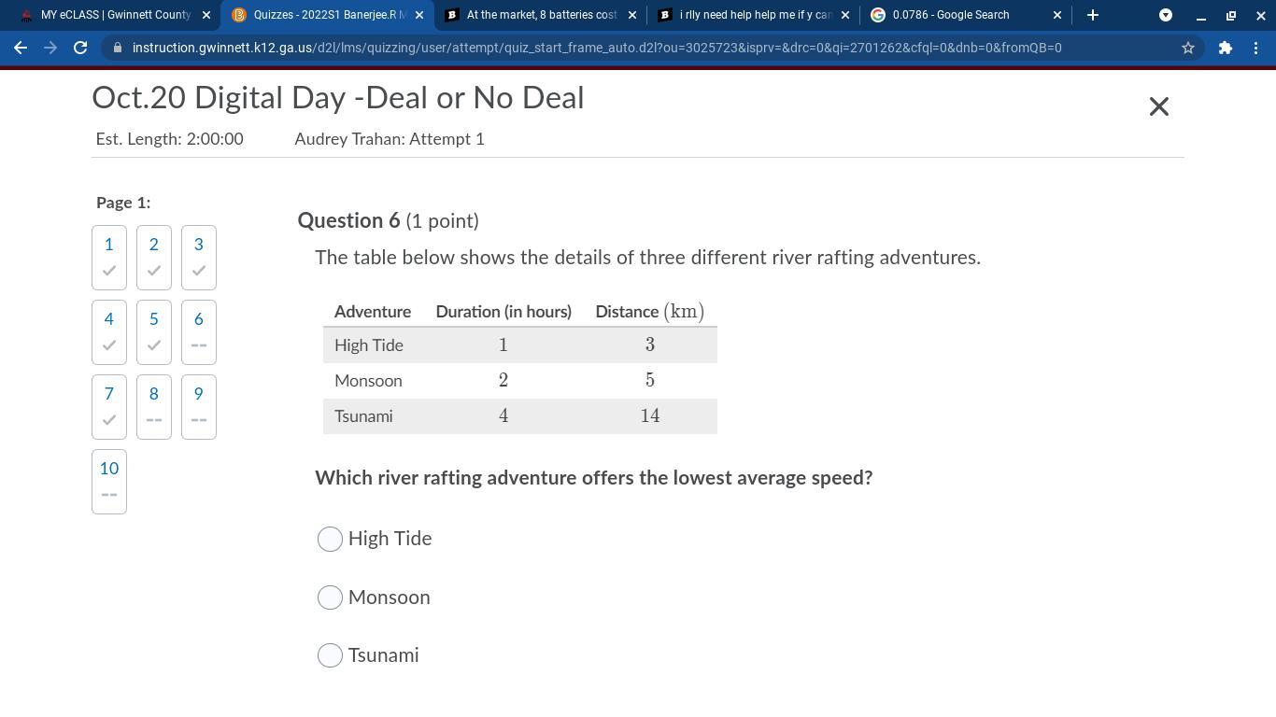
Task: Open the Chrome three-dot menu
Action: pyautogui.click(x=1255, y=48)
